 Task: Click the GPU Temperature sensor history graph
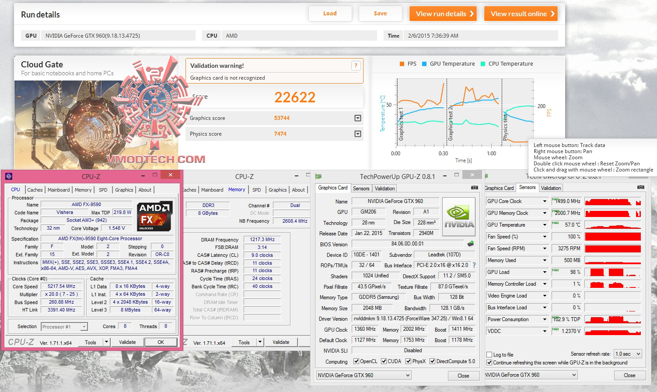click(613, 225)
